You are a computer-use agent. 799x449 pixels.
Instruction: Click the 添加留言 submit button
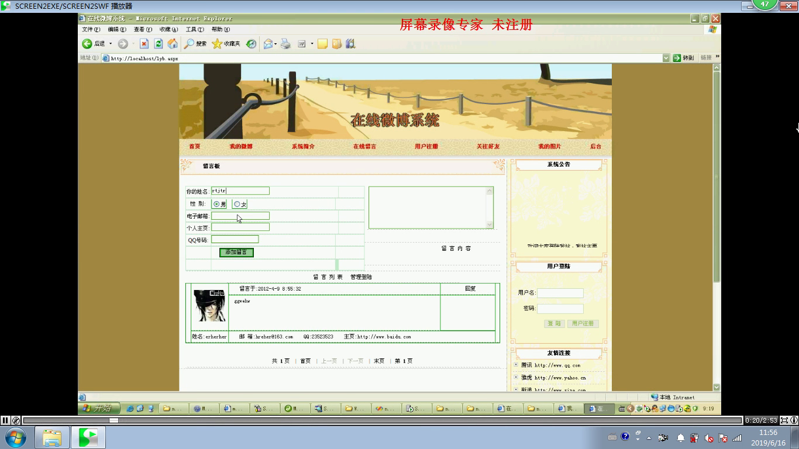pos(236,252)
